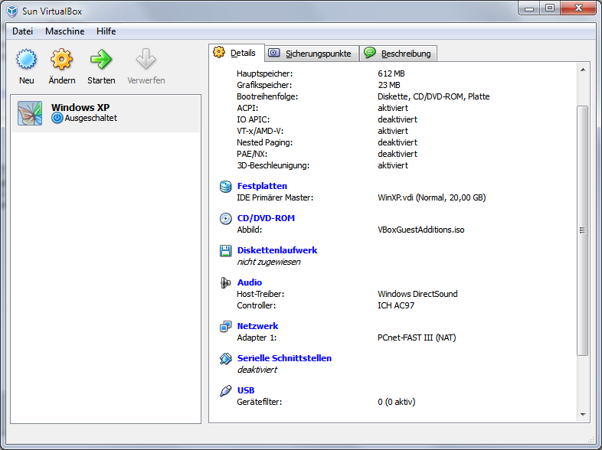Click the PCnet-FAST III (NAT) adapter value
The width and height of the screenshot is (602, 450).
pyautogui.click(x=417, y=338)
